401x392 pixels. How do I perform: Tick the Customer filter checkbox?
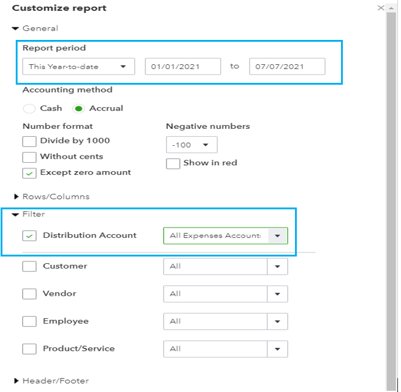[29, 266]
